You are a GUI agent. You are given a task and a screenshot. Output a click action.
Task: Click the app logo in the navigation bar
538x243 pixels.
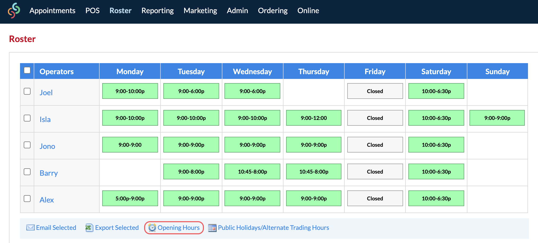coord(14,11)
